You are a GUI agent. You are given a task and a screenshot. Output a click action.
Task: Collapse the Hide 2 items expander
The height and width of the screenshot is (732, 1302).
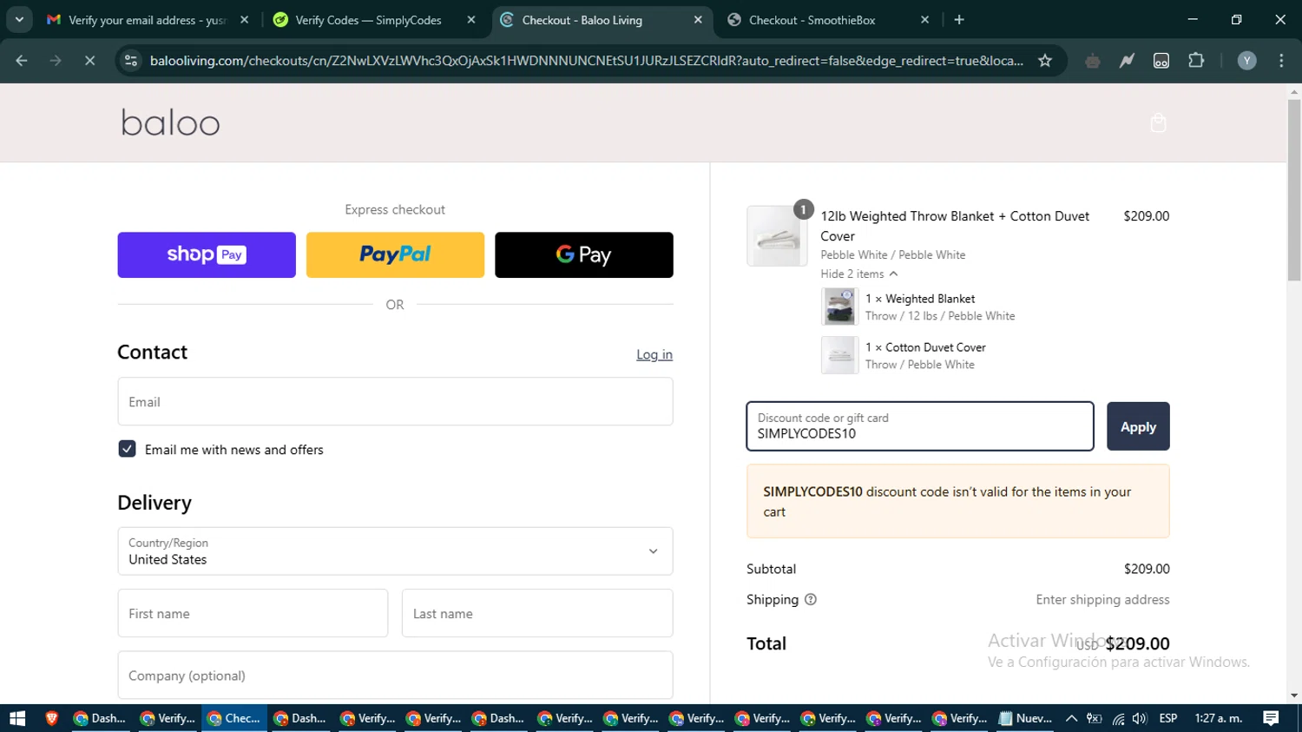point(859,274)
